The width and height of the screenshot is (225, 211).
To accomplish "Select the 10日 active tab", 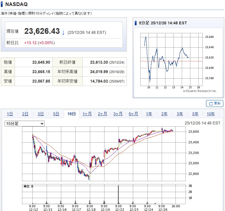I will (x=72, y=114).
